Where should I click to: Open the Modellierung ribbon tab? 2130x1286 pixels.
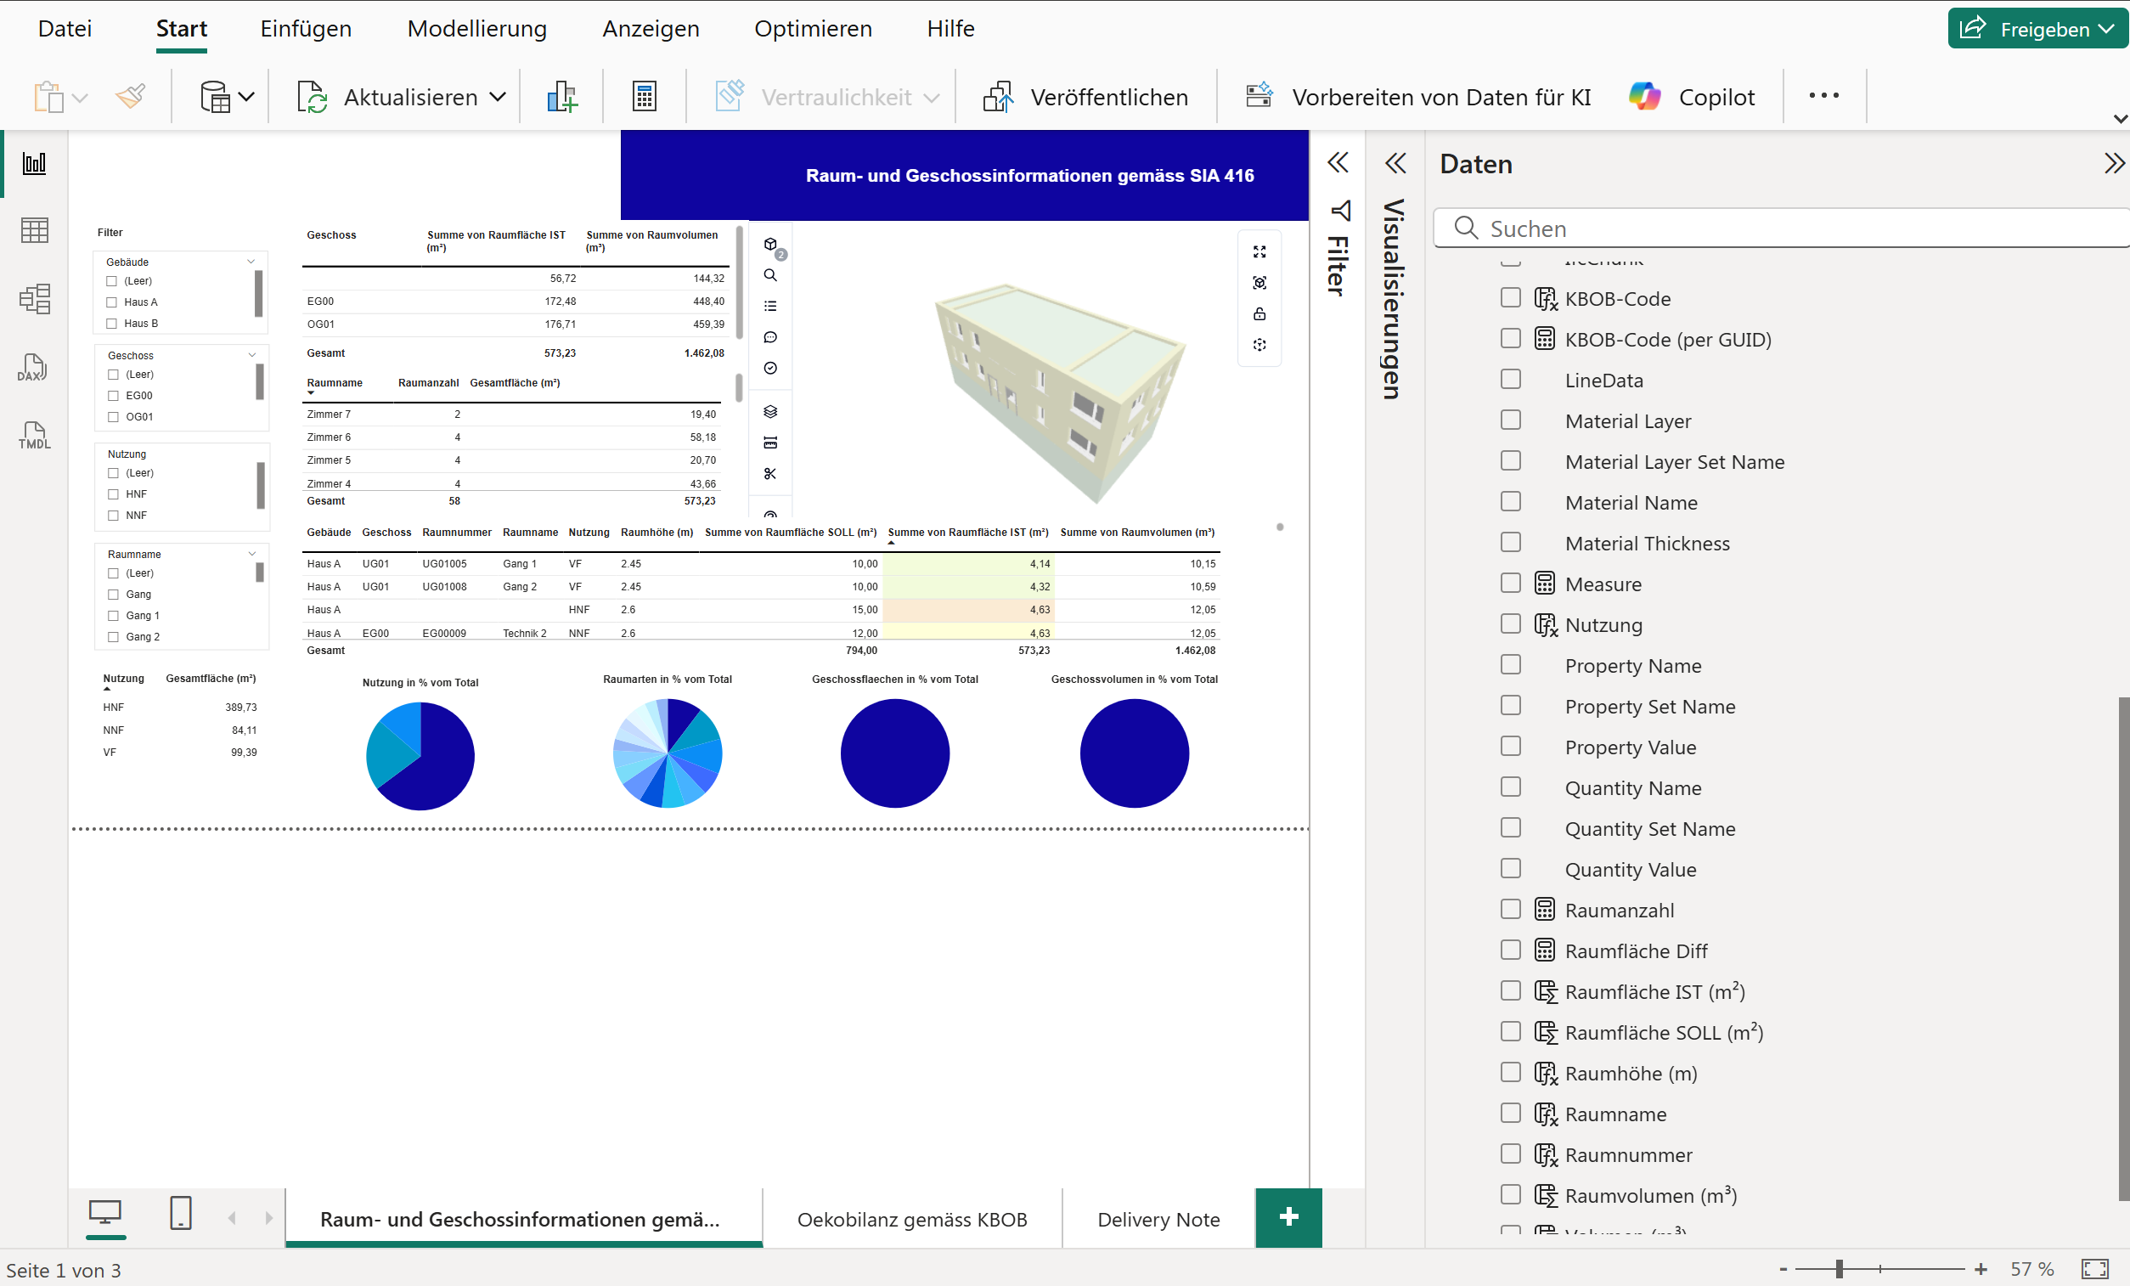(x=476, y=29)
